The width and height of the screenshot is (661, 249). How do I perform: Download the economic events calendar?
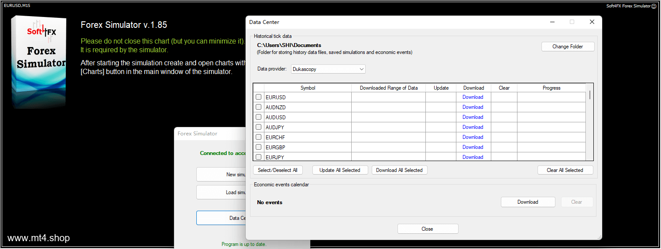528,202
